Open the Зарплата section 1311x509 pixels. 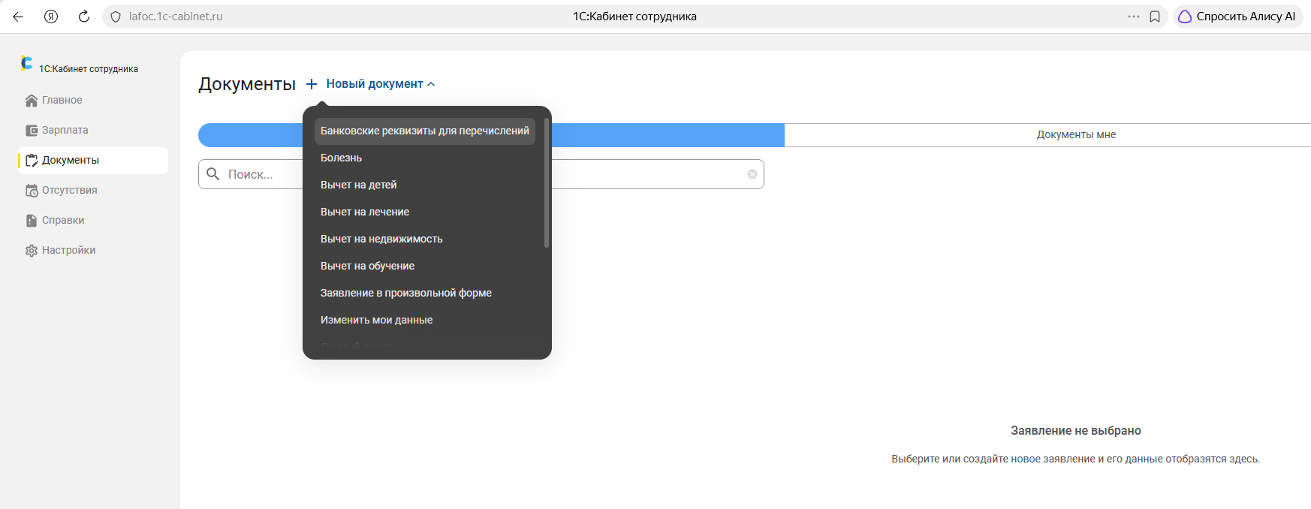point(93,131)
